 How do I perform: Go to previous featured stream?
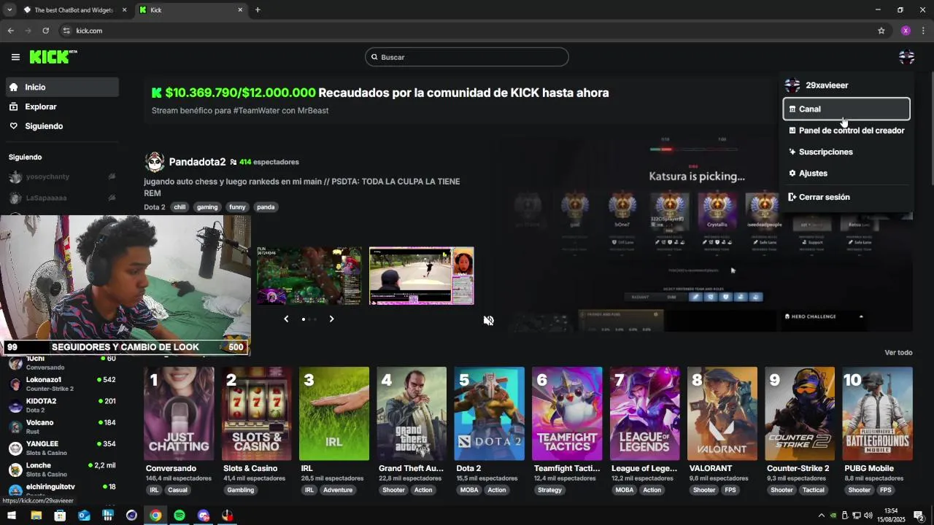pos(286,319)
